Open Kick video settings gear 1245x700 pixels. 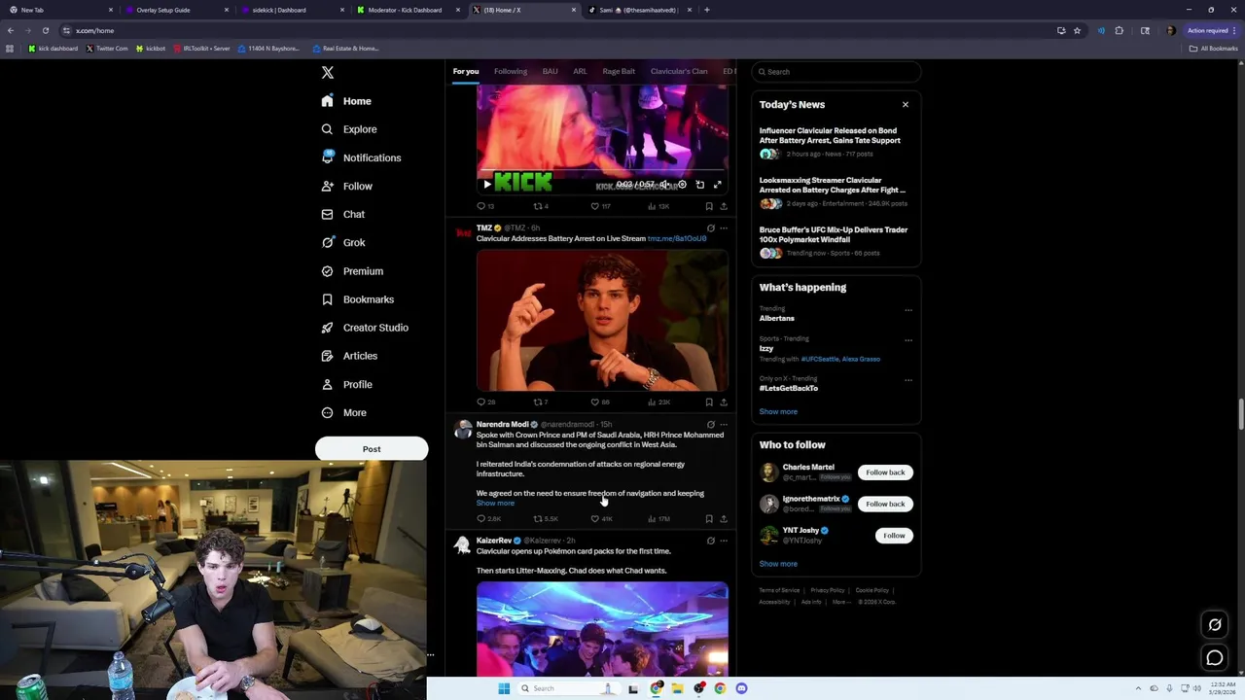[x=682, y=184]
